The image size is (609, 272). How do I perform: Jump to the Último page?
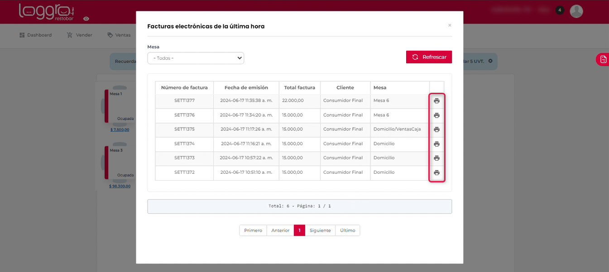[347, 230]
